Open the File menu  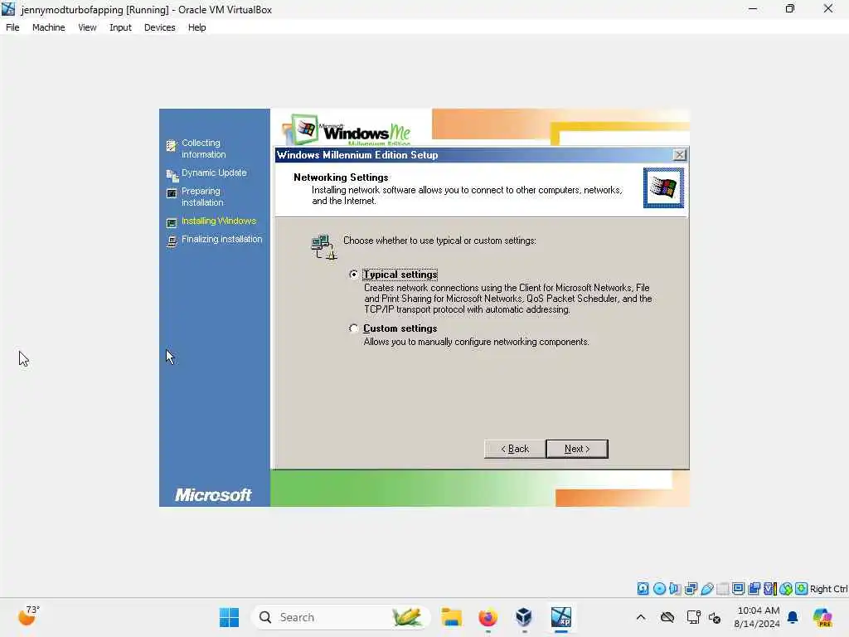(12, 27)
